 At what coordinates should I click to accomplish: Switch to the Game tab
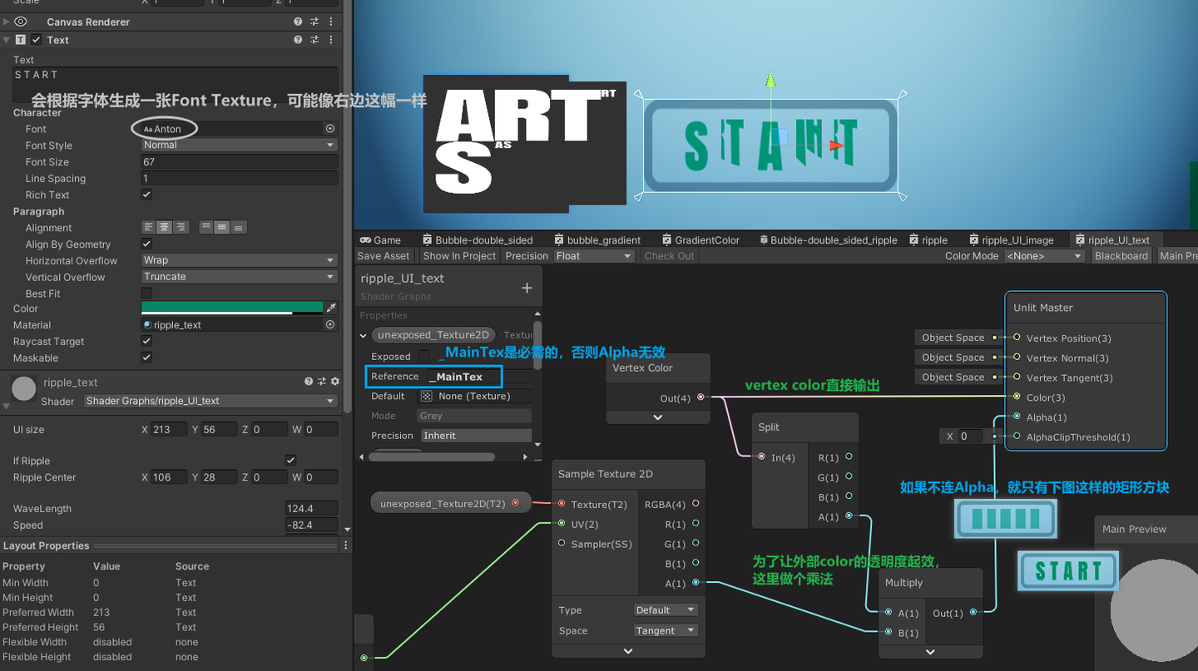pyautogui.click(x=381, y=239)
